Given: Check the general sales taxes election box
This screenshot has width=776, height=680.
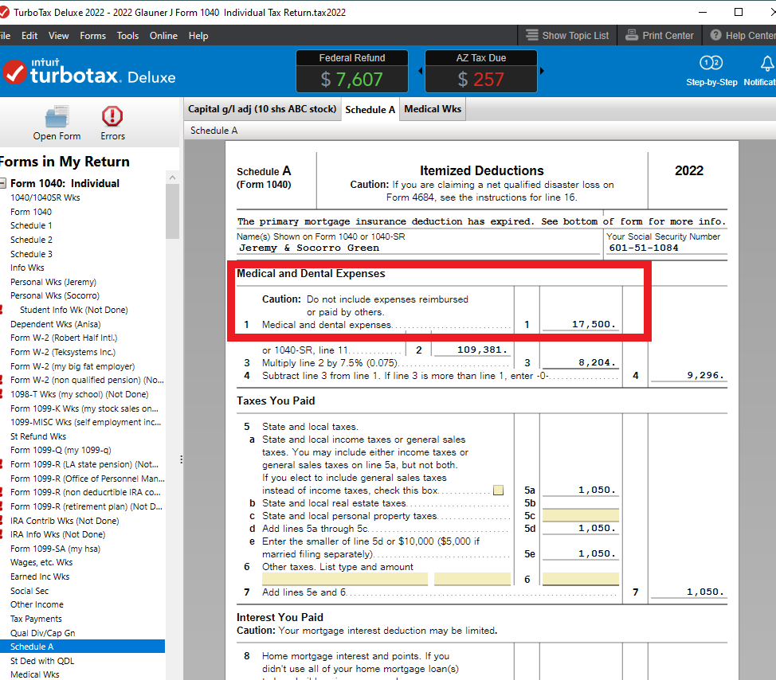Looking at the screenshot, I should [499, 490].
